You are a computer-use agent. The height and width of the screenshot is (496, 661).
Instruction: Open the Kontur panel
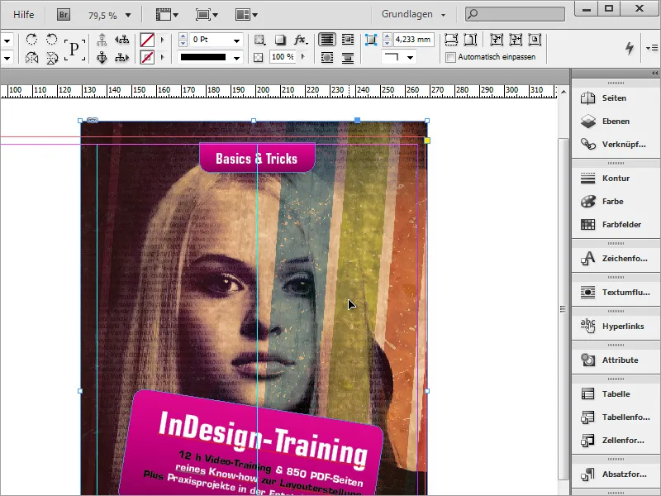(x=616, y=179)
